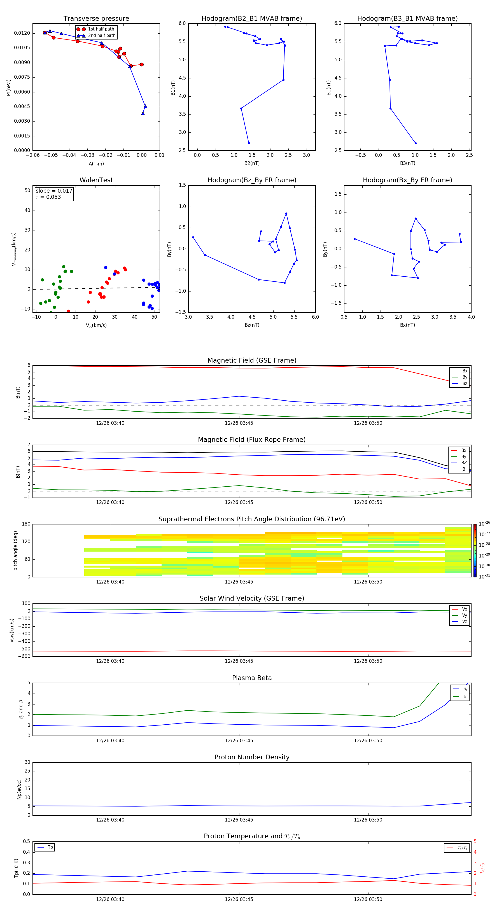Screen dimensions: 504x924
Task: Click the "Proton Number Density" title
Action: click(x=252, y=757)
